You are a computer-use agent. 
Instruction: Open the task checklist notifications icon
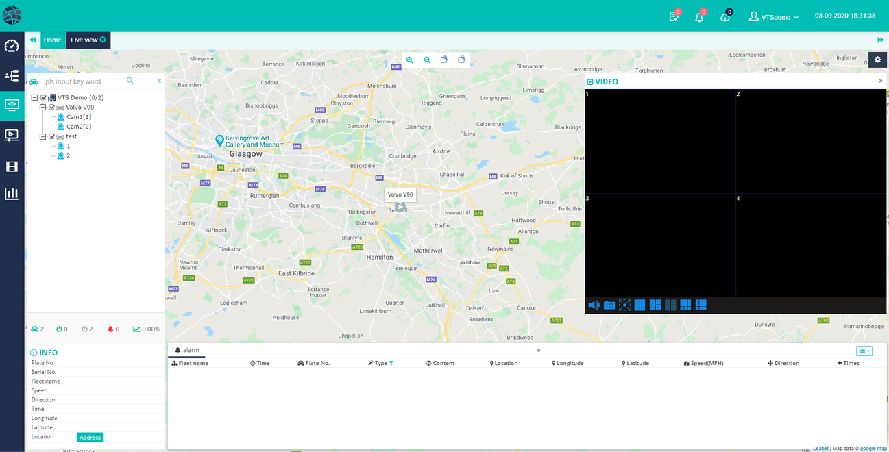tap(674, 16)
